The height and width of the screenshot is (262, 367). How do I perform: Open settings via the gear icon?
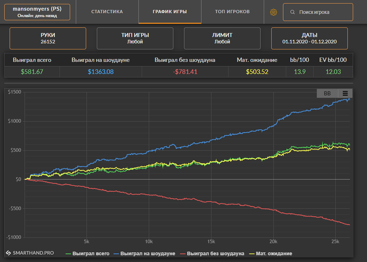pos(273,12)
